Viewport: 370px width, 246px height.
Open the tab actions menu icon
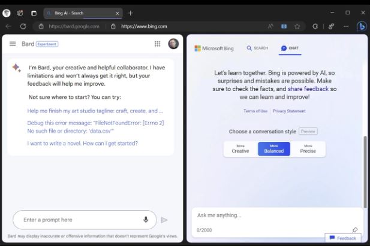coord(34,13)
